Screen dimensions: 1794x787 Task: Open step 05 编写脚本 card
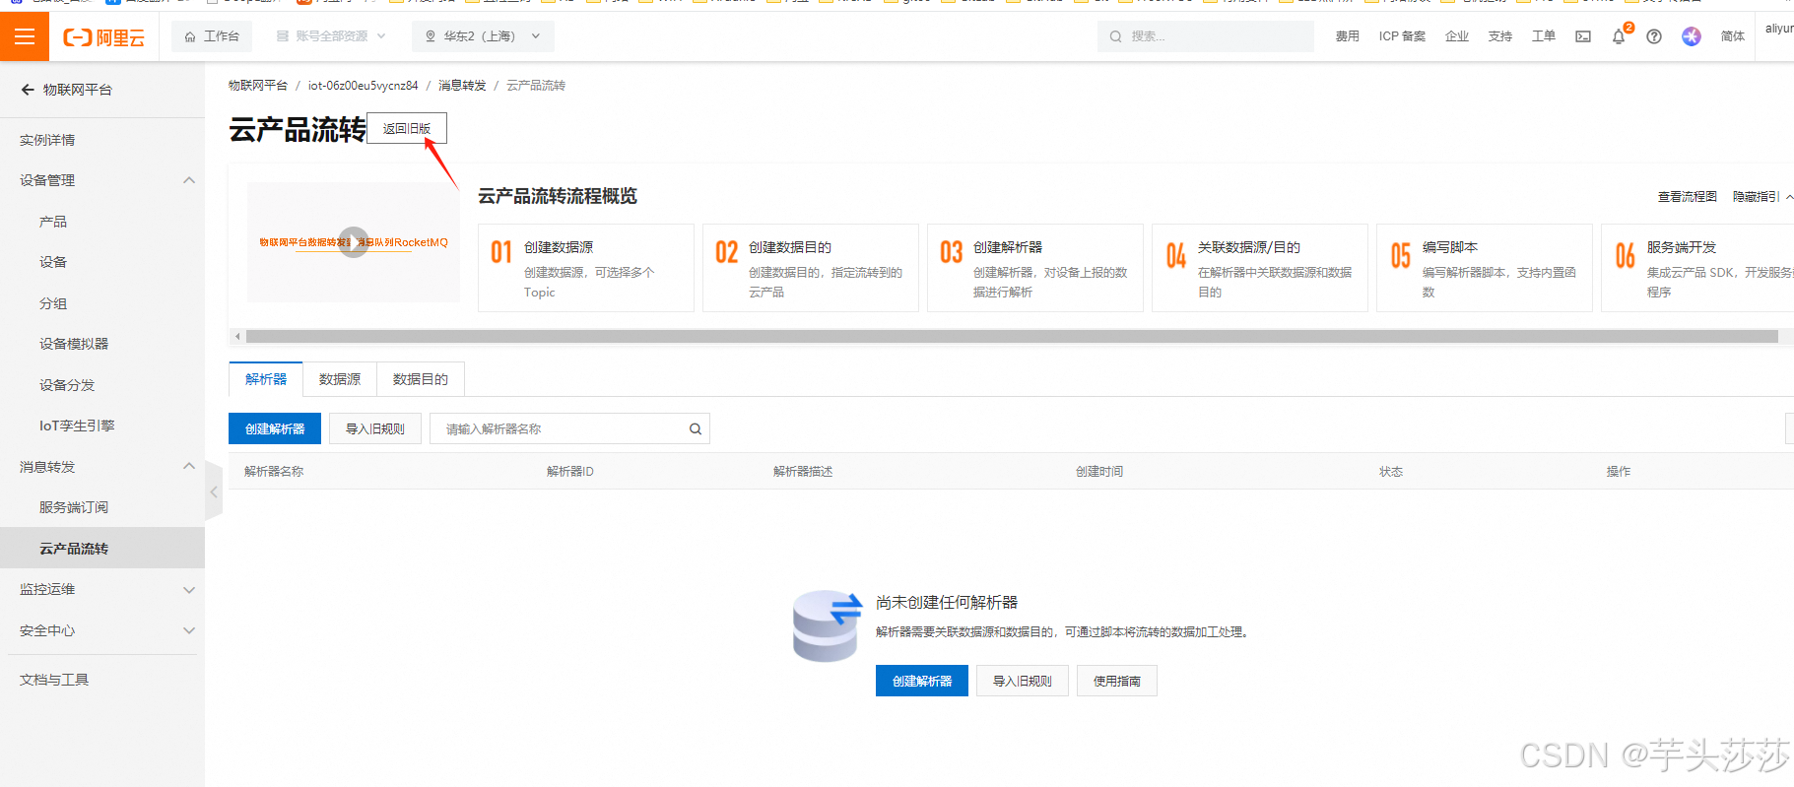[1485, 268]
